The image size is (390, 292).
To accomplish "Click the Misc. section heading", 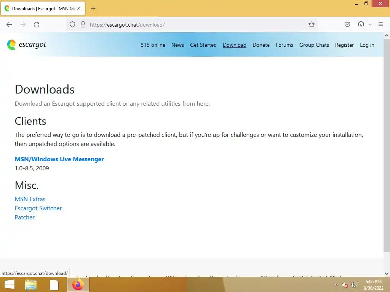I will (27, 185).
